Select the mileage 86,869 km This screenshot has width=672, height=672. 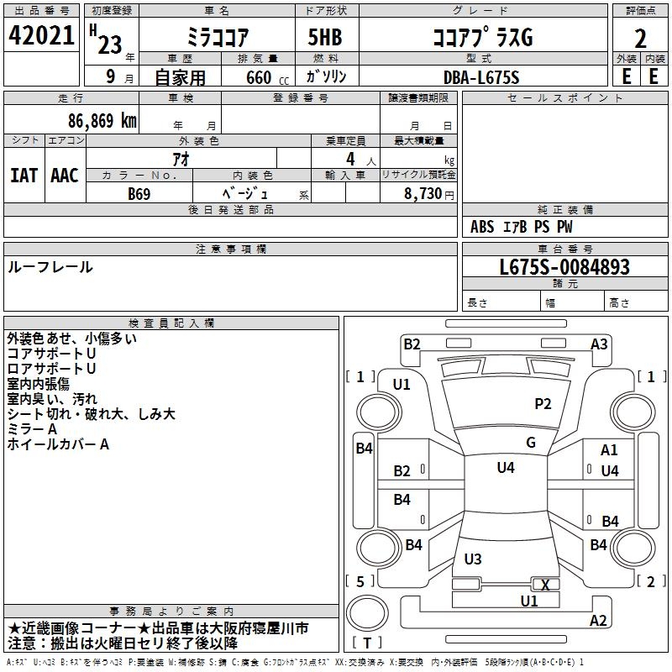(102, 121)
